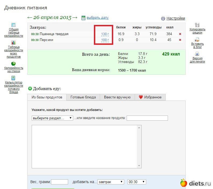Click the bar chart icon for my products' calories

tap(13, 43)
